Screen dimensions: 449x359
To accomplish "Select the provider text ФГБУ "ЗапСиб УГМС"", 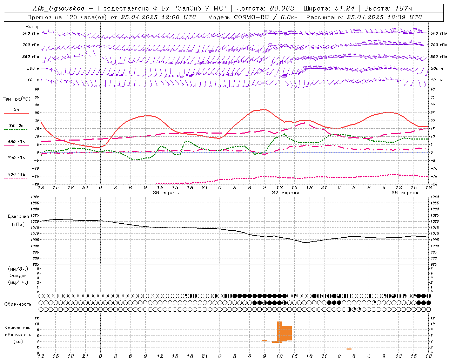I will tap(190, 8).
